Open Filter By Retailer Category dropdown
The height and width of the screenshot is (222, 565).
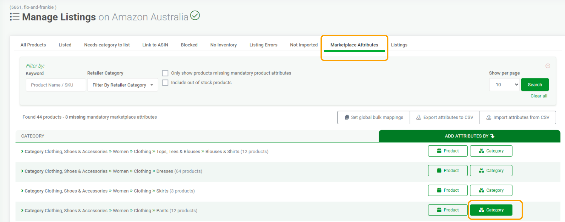click(x=123, y=85)
